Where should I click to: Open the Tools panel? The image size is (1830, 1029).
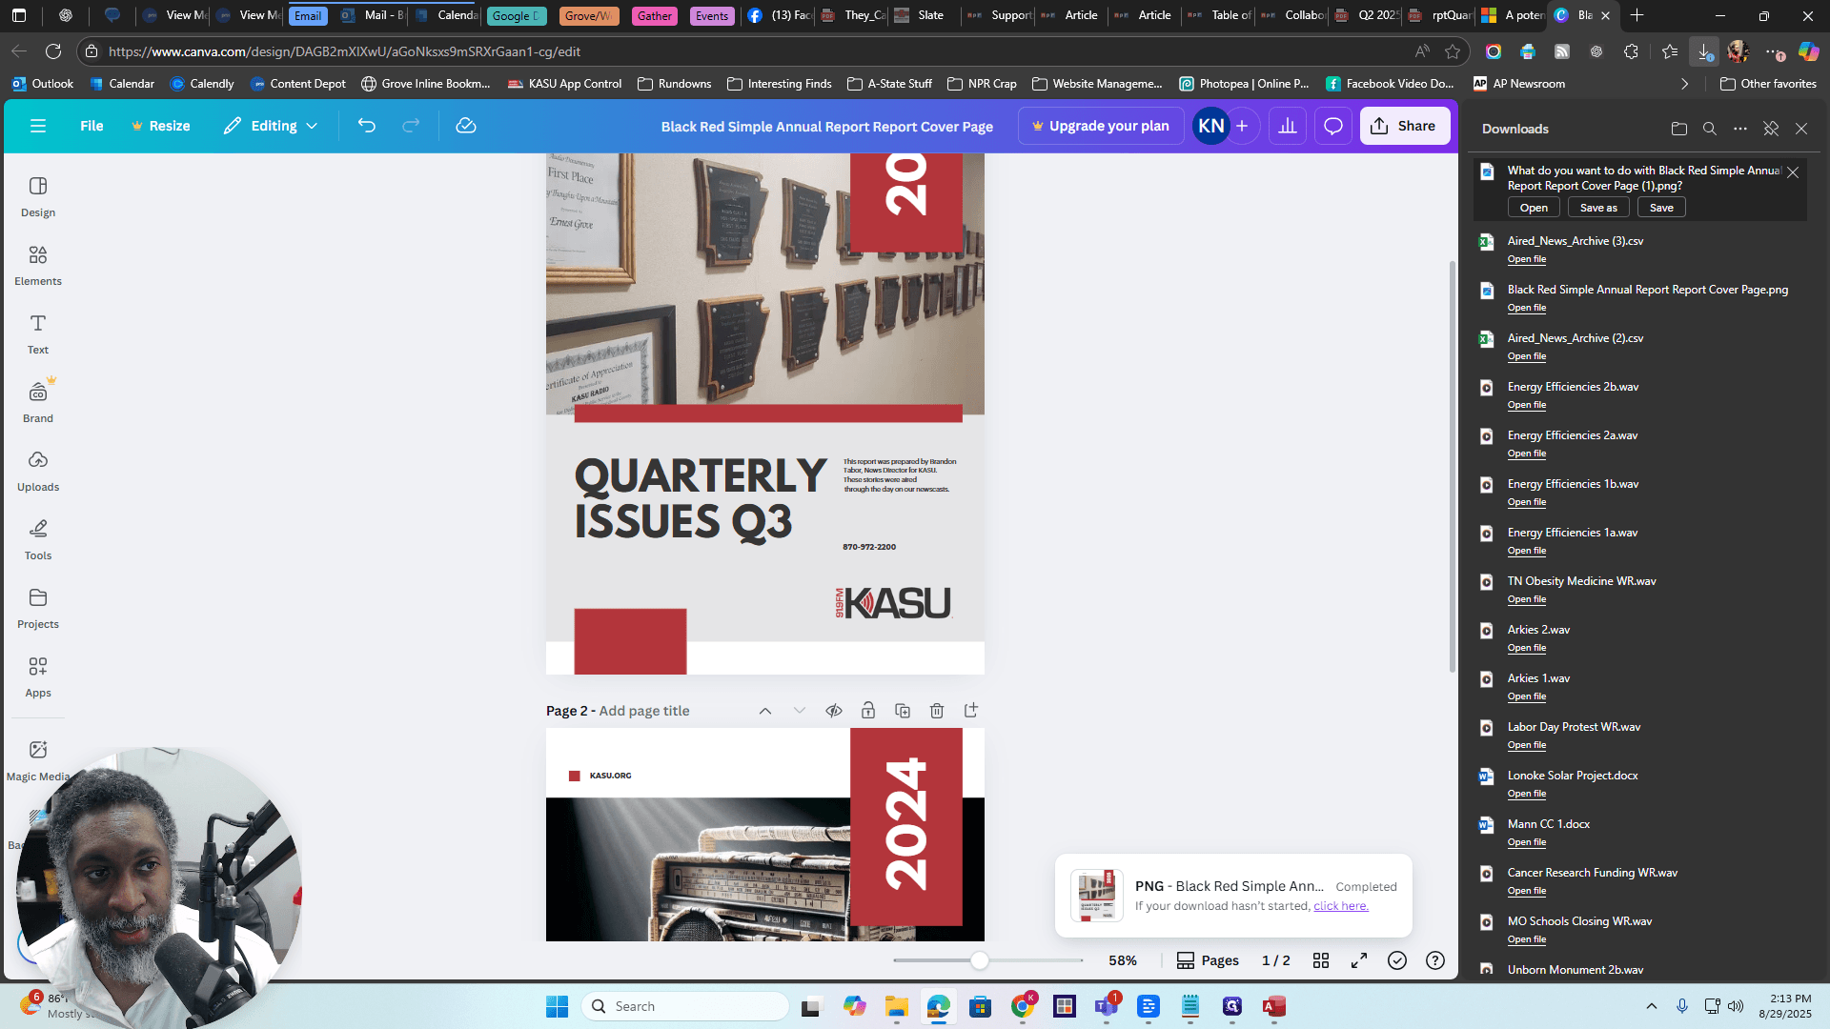pos(38,540)
